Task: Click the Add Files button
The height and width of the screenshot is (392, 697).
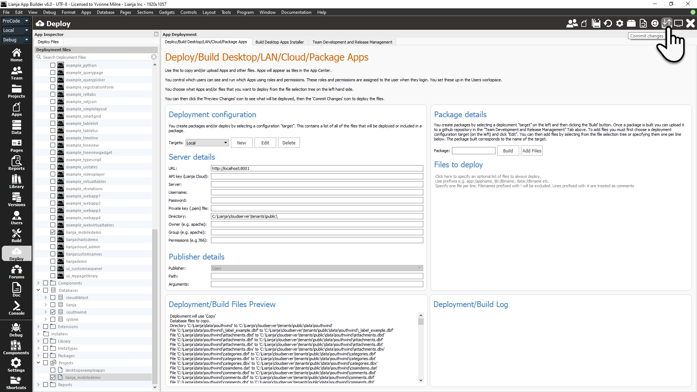Action: pos(531,151)
